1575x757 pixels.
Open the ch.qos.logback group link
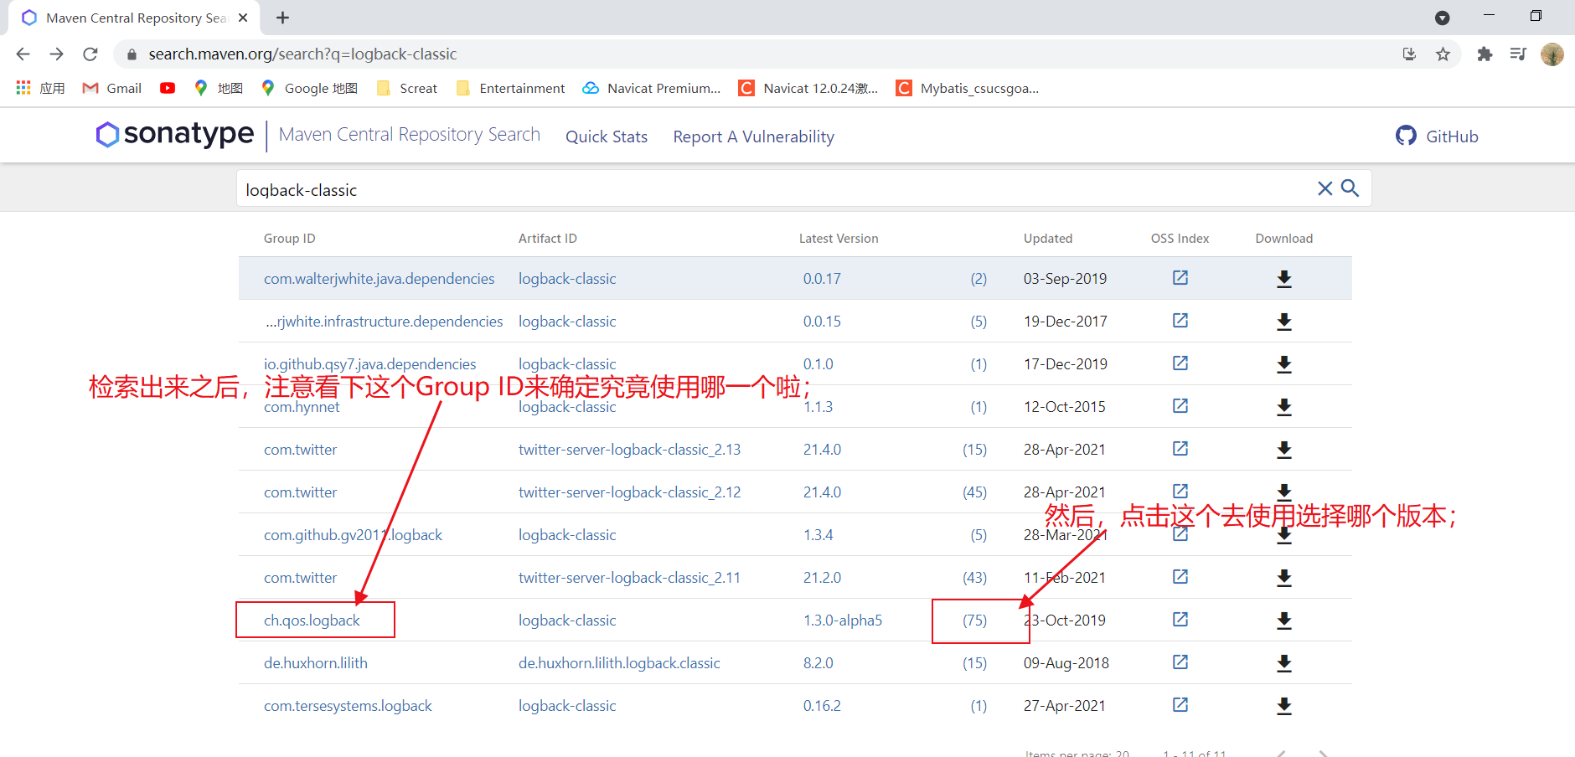click(312, 621)
